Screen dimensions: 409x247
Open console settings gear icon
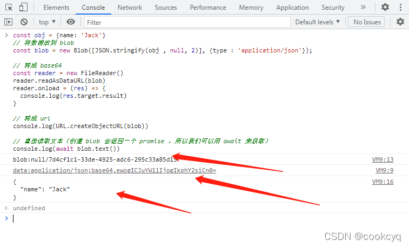(x=400, y=22)
